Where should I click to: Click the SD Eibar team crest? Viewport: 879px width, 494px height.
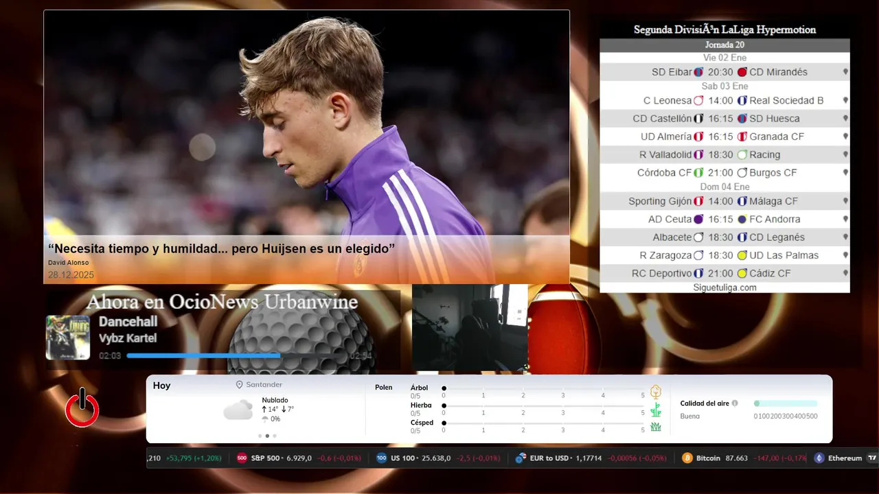tap(698, 72)
